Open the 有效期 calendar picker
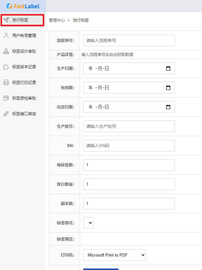Viewport: 202px width, 270px height. click(168, 88)
